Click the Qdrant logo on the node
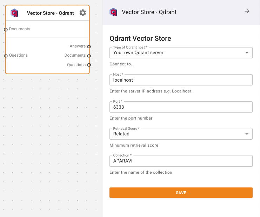 (14, 13)
